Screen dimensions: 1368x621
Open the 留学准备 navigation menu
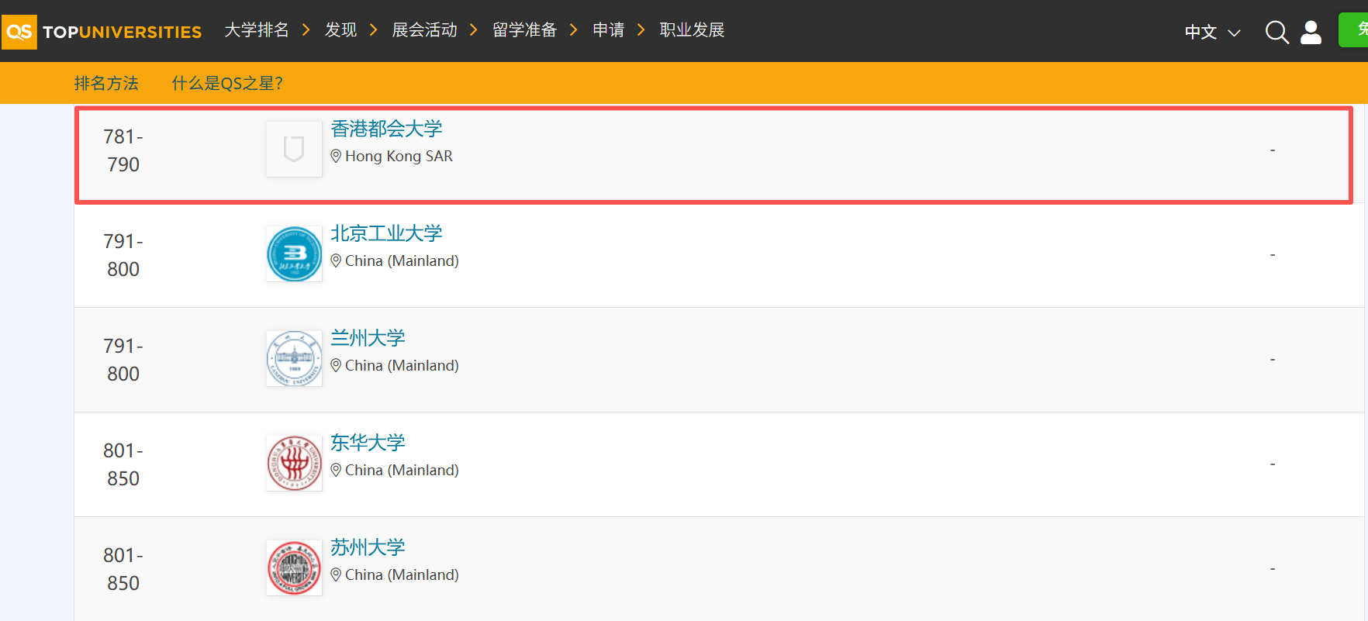524,30
